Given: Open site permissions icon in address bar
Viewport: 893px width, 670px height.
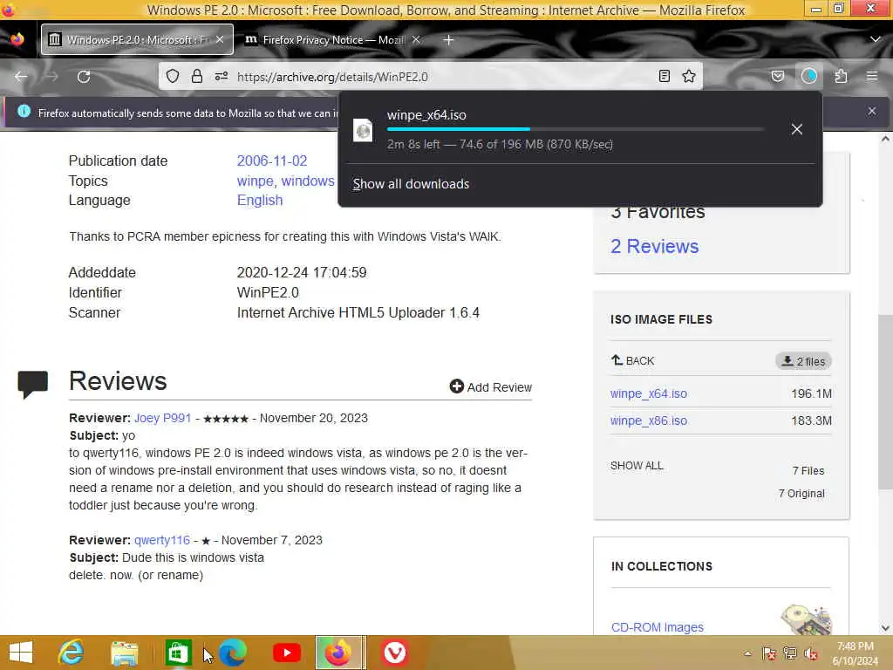Looking at the screenshot, I should tap(221, 77).
